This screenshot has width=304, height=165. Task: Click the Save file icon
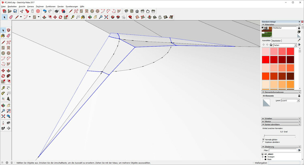pos(15,11)
